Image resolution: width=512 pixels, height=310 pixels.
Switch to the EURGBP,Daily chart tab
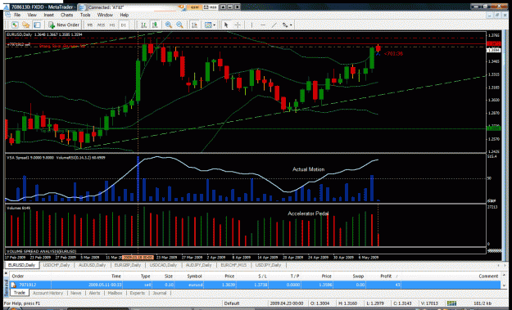pyautogui.click(x=127, y=265)
